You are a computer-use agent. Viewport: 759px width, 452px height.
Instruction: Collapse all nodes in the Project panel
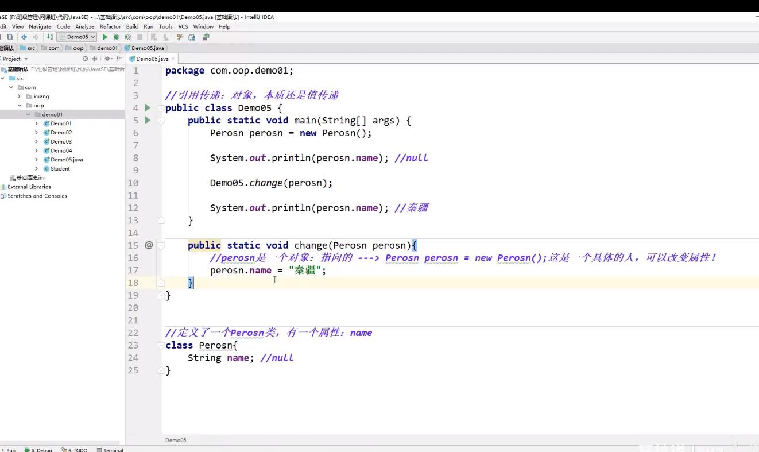[x=95, y=59]
